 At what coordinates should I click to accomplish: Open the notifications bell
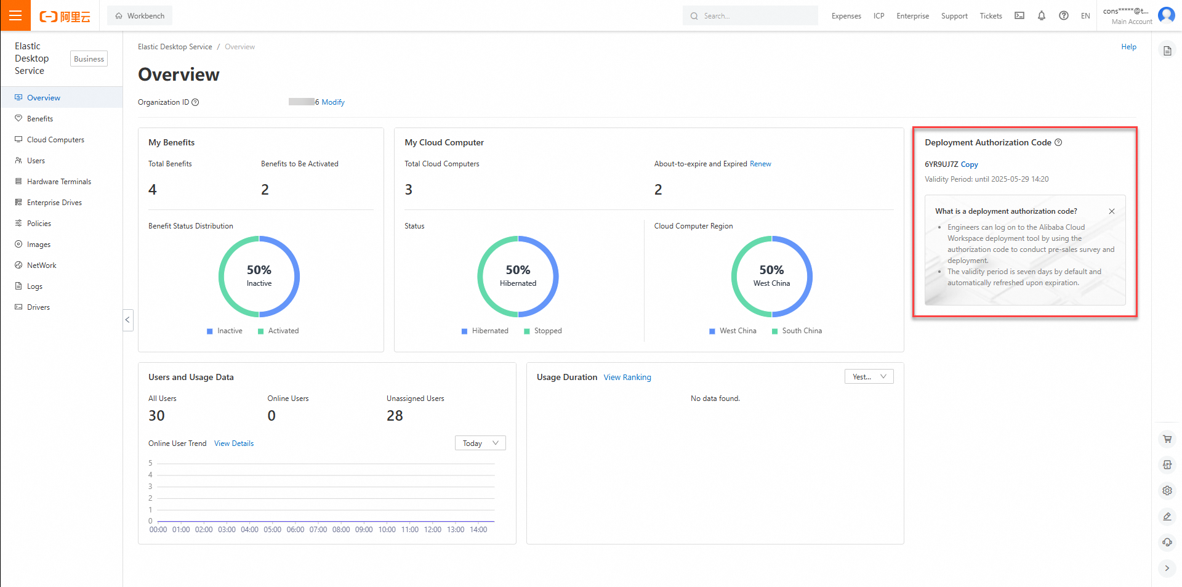tap(1042, 15)
